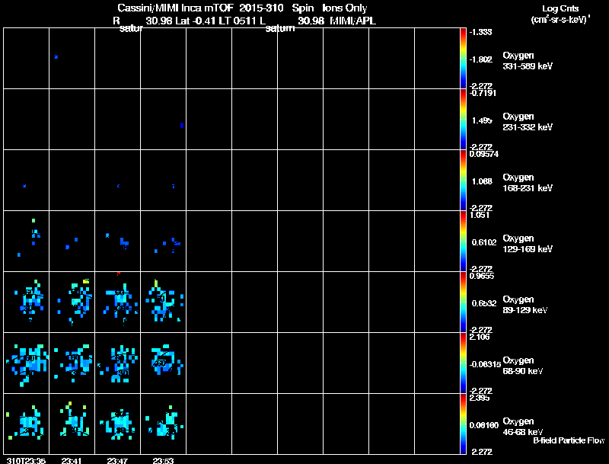Click the -0.7191 color scale value

coord(483,93)
